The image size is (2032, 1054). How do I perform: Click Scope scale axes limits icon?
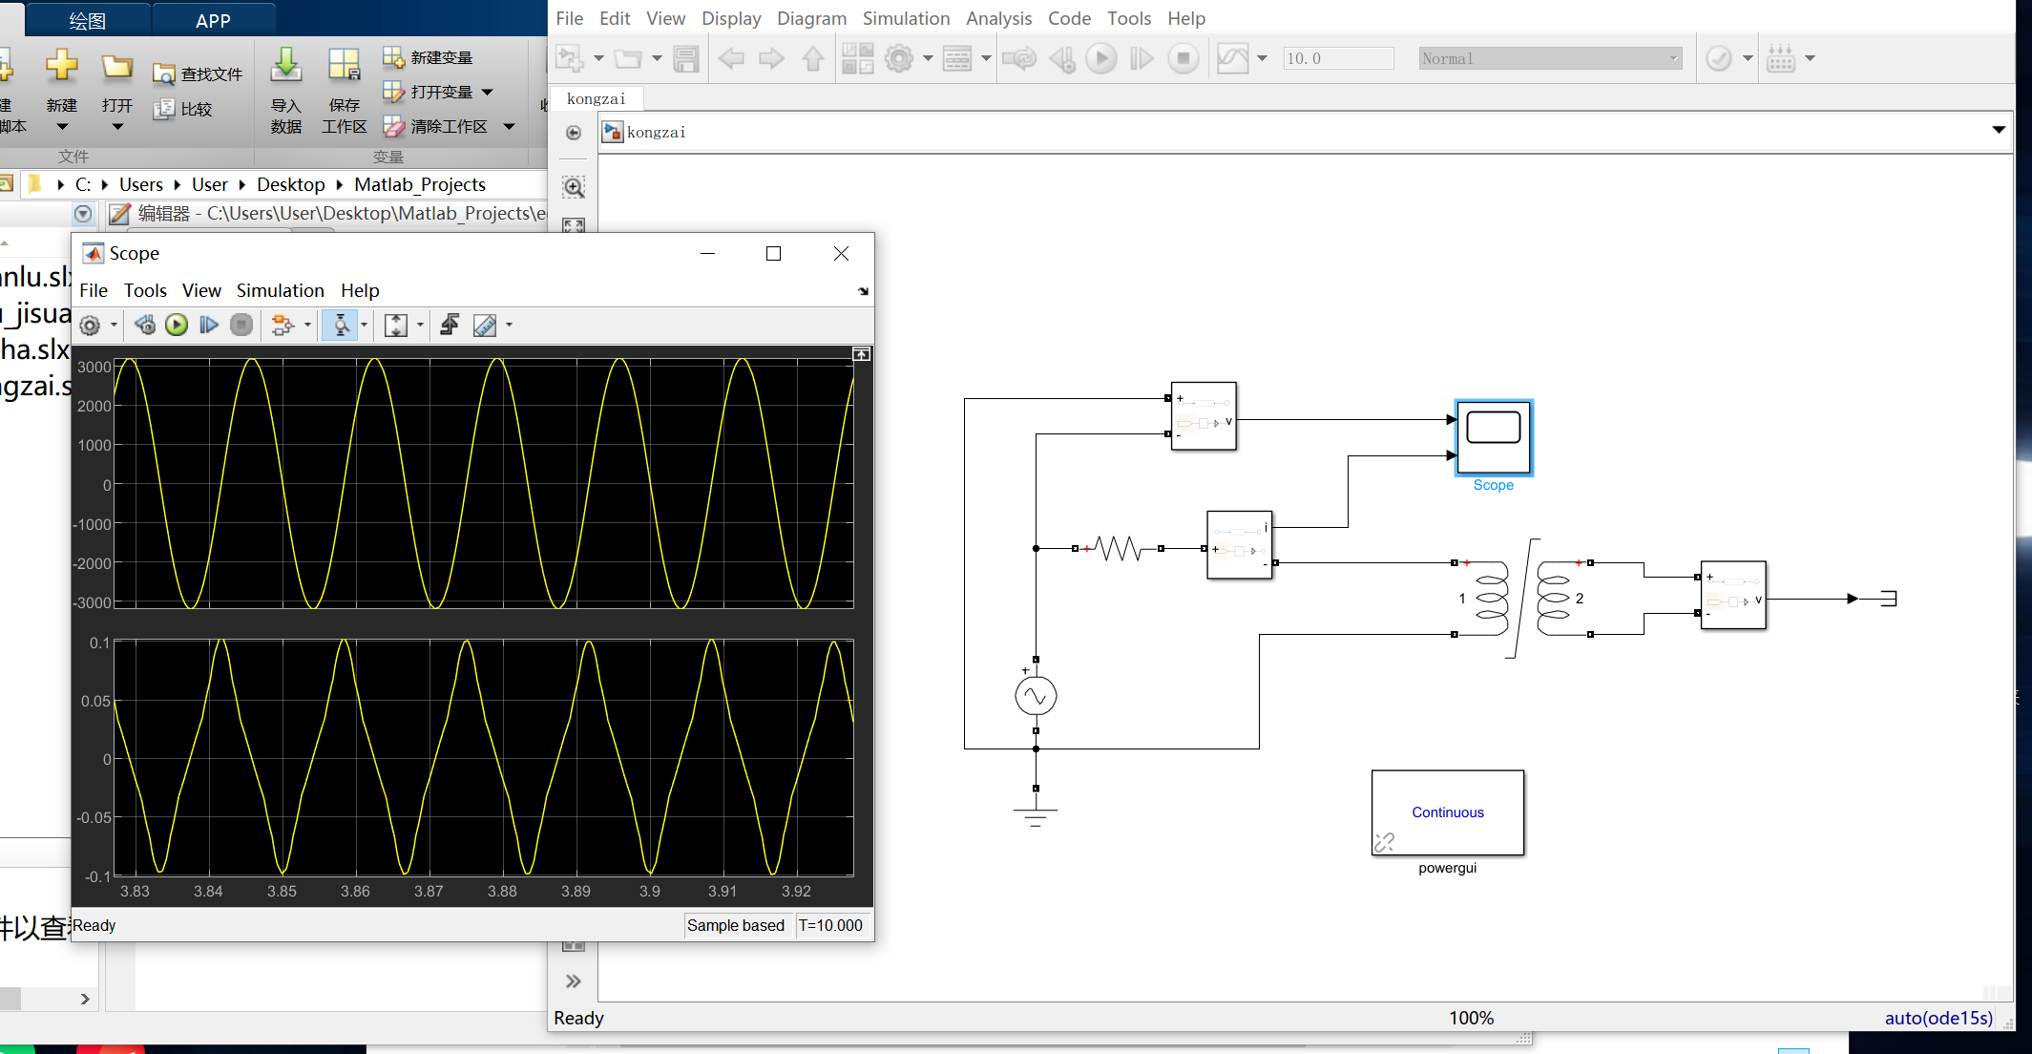(396, 326)
